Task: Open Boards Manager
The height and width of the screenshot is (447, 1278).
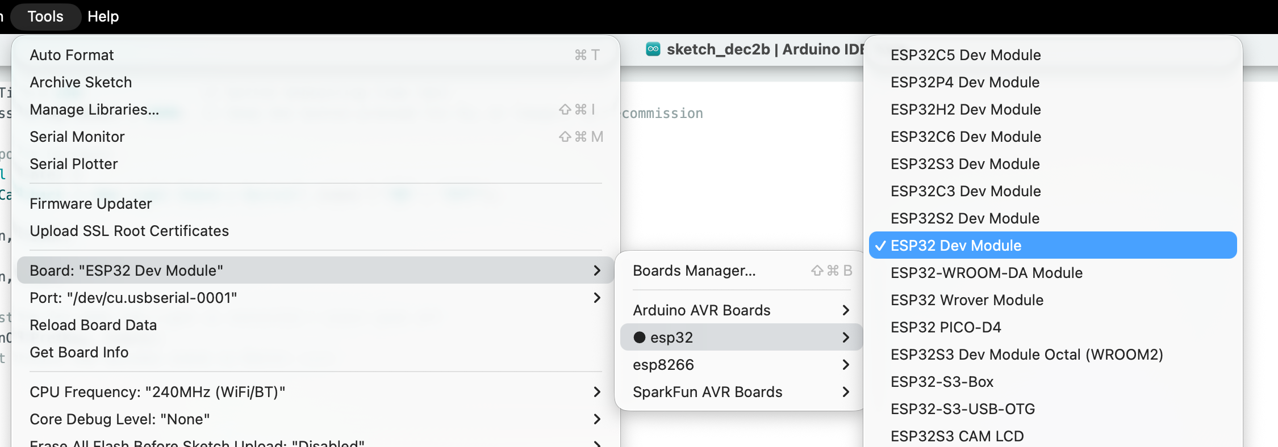Action: (x=694, y=271)
